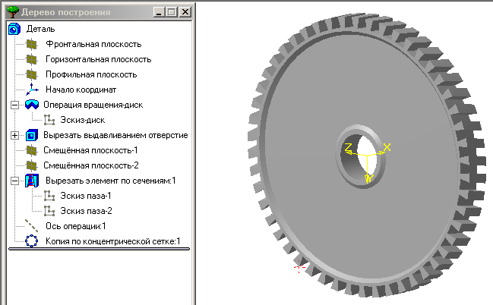Click the Операция вращения-диск revolve icon
This screenshot has height=305, width=493.
[x=32, y=105]
